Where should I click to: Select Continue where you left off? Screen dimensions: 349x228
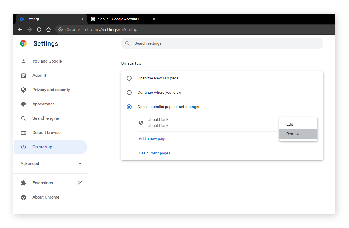(x=129, y=93)
